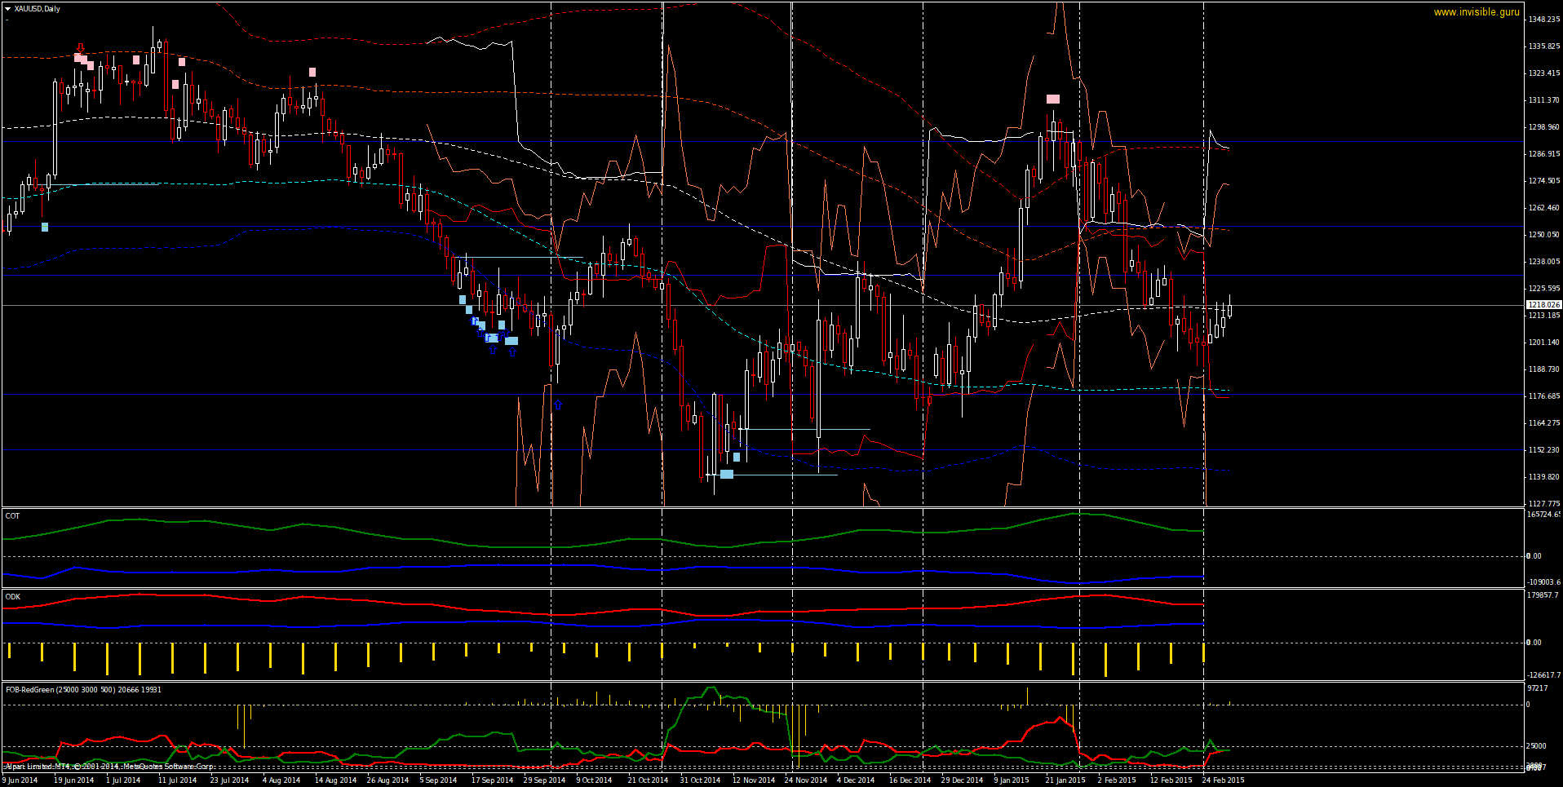Click the ODK indicator label
The image size is (1563, 787).
coord(13,596)
